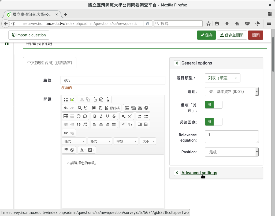This screenshot has width=275, height=216.
Task: Insert a Flash object
Action: 146,108
